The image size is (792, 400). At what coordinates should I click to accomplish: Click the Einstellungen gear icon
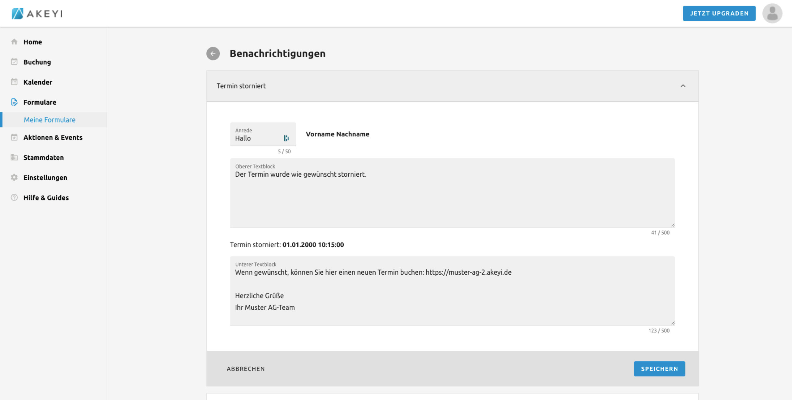tap(14, 178)
